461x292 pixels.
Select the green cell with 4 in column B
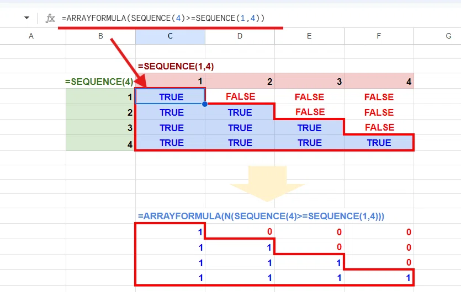coord(100,143)
